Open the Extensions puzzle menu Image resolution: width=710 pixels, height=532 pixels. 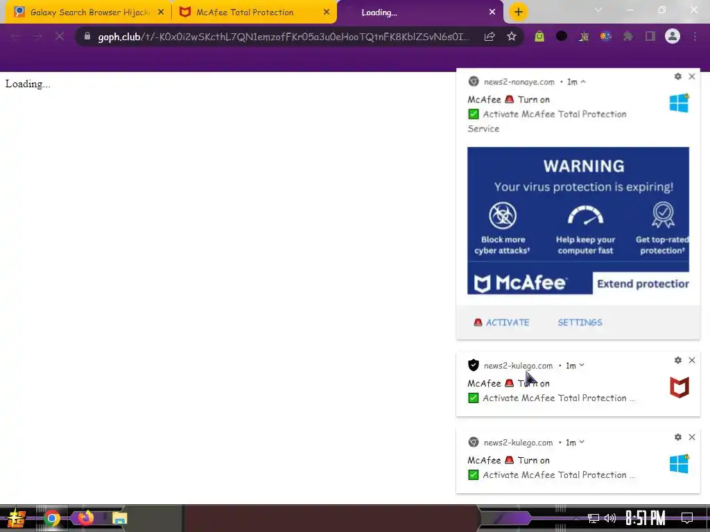(x=628, y=36)
